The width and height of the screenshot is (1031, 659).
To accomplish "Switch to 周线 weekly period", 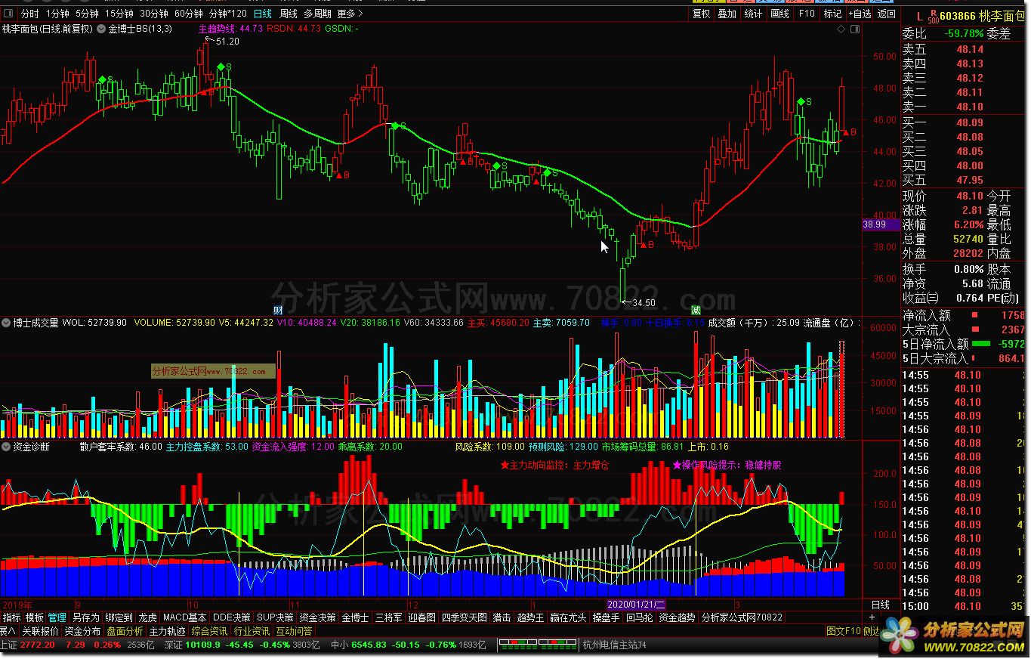I will point(288,14).
